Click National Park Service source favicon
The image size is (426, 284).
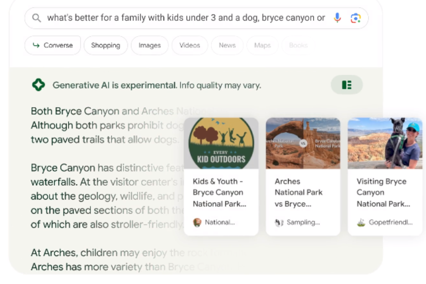[197, 222]
